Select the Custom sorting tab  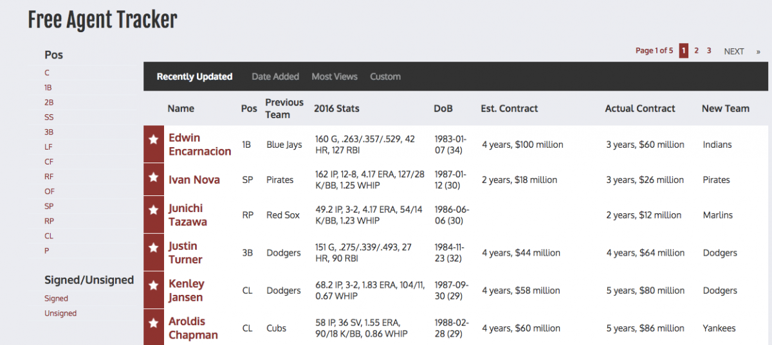pos(385,76)
